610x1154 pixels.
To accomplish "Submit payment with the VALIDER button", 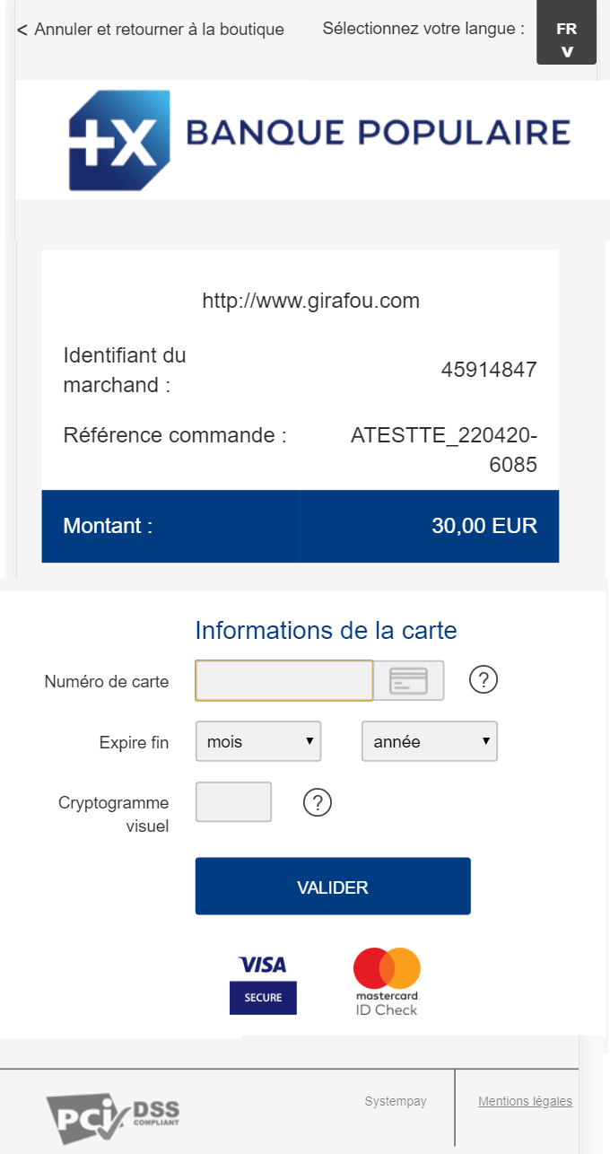I will click(333, 887).
